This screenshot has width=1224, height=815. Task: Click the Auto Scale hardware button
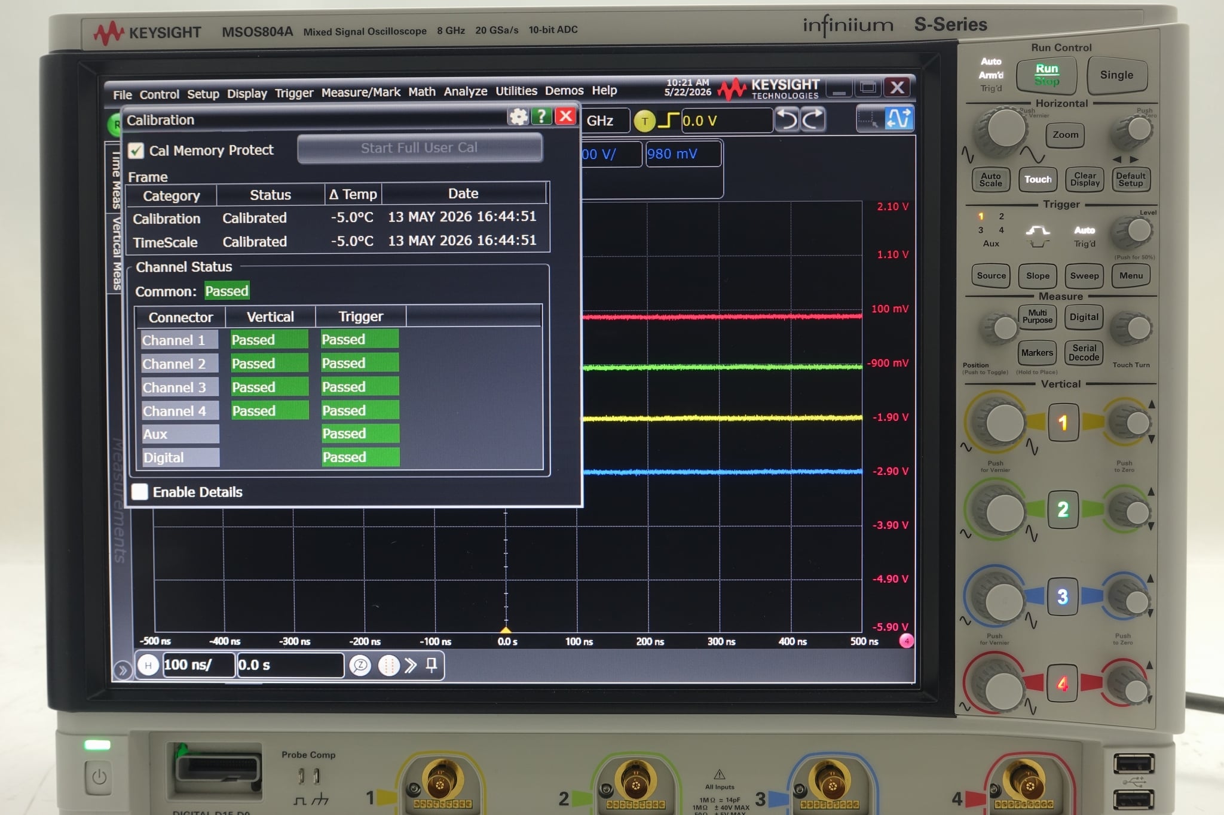click(990, 179)
